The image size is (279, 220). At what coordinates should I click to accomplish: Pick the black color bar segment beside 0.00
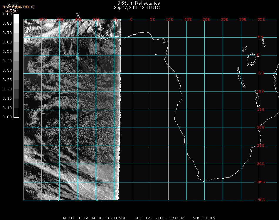click(16, 113)
